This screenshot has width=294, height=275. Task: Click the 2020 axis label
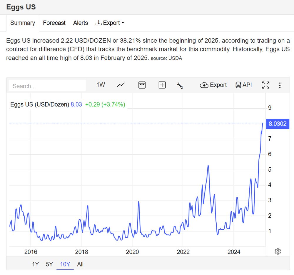(x=132, y=252)
